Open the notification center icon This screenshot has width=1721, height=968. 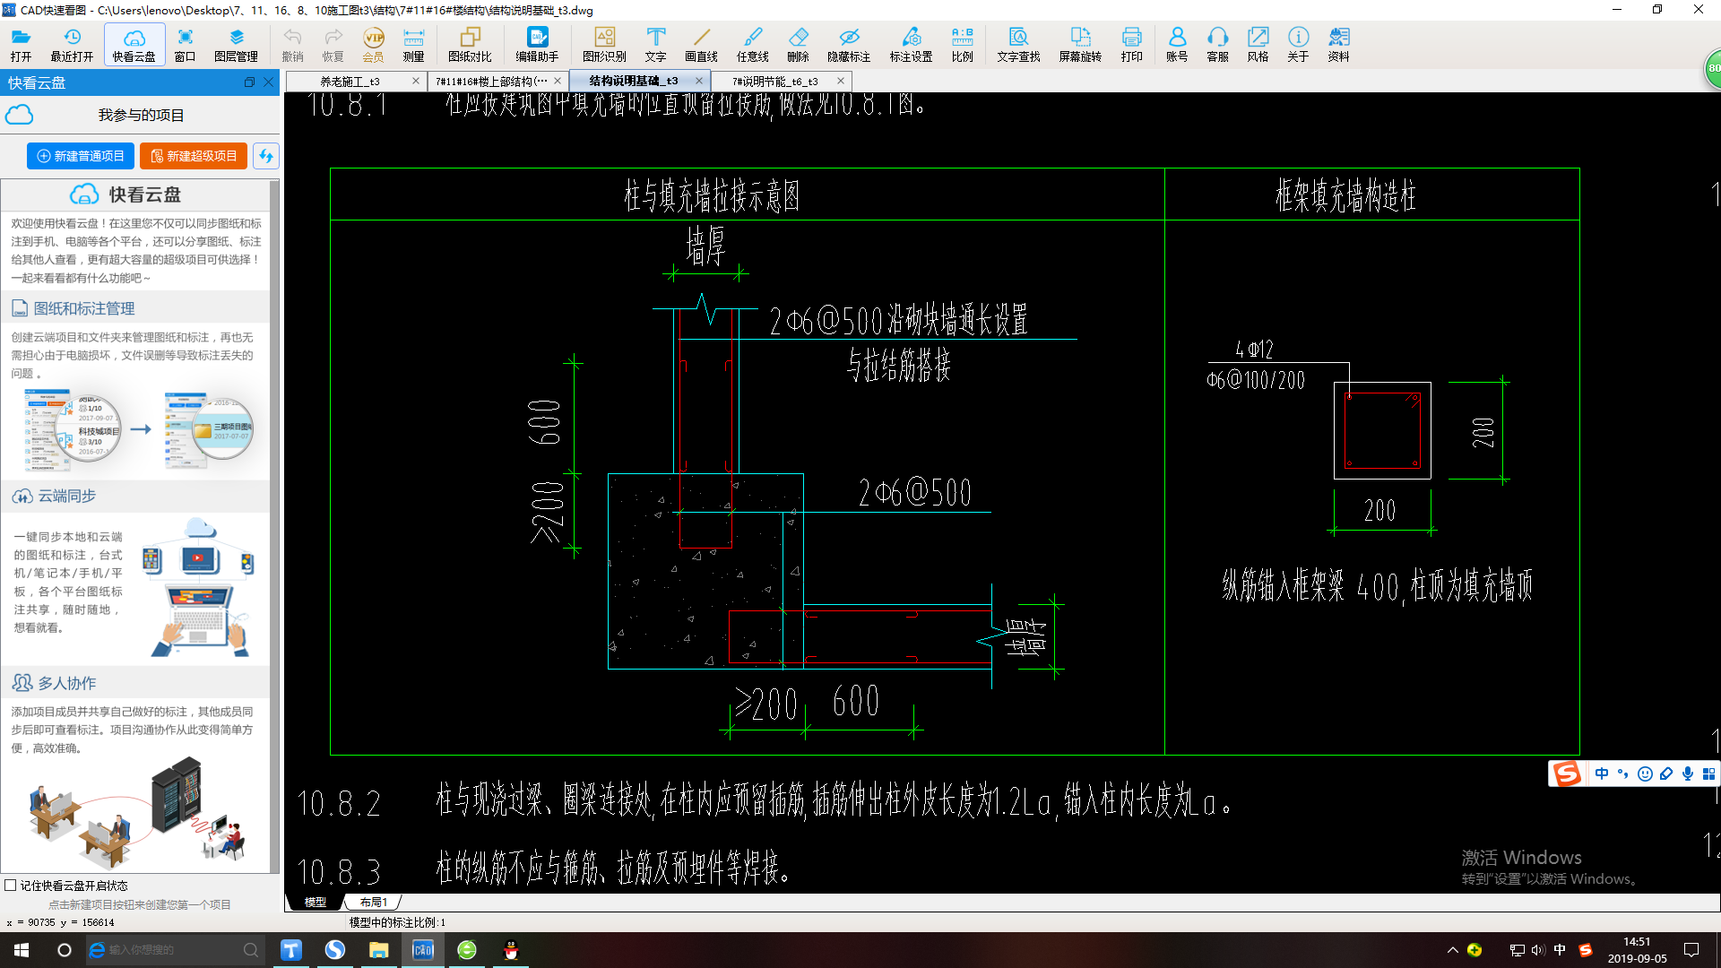[1691, 950]
